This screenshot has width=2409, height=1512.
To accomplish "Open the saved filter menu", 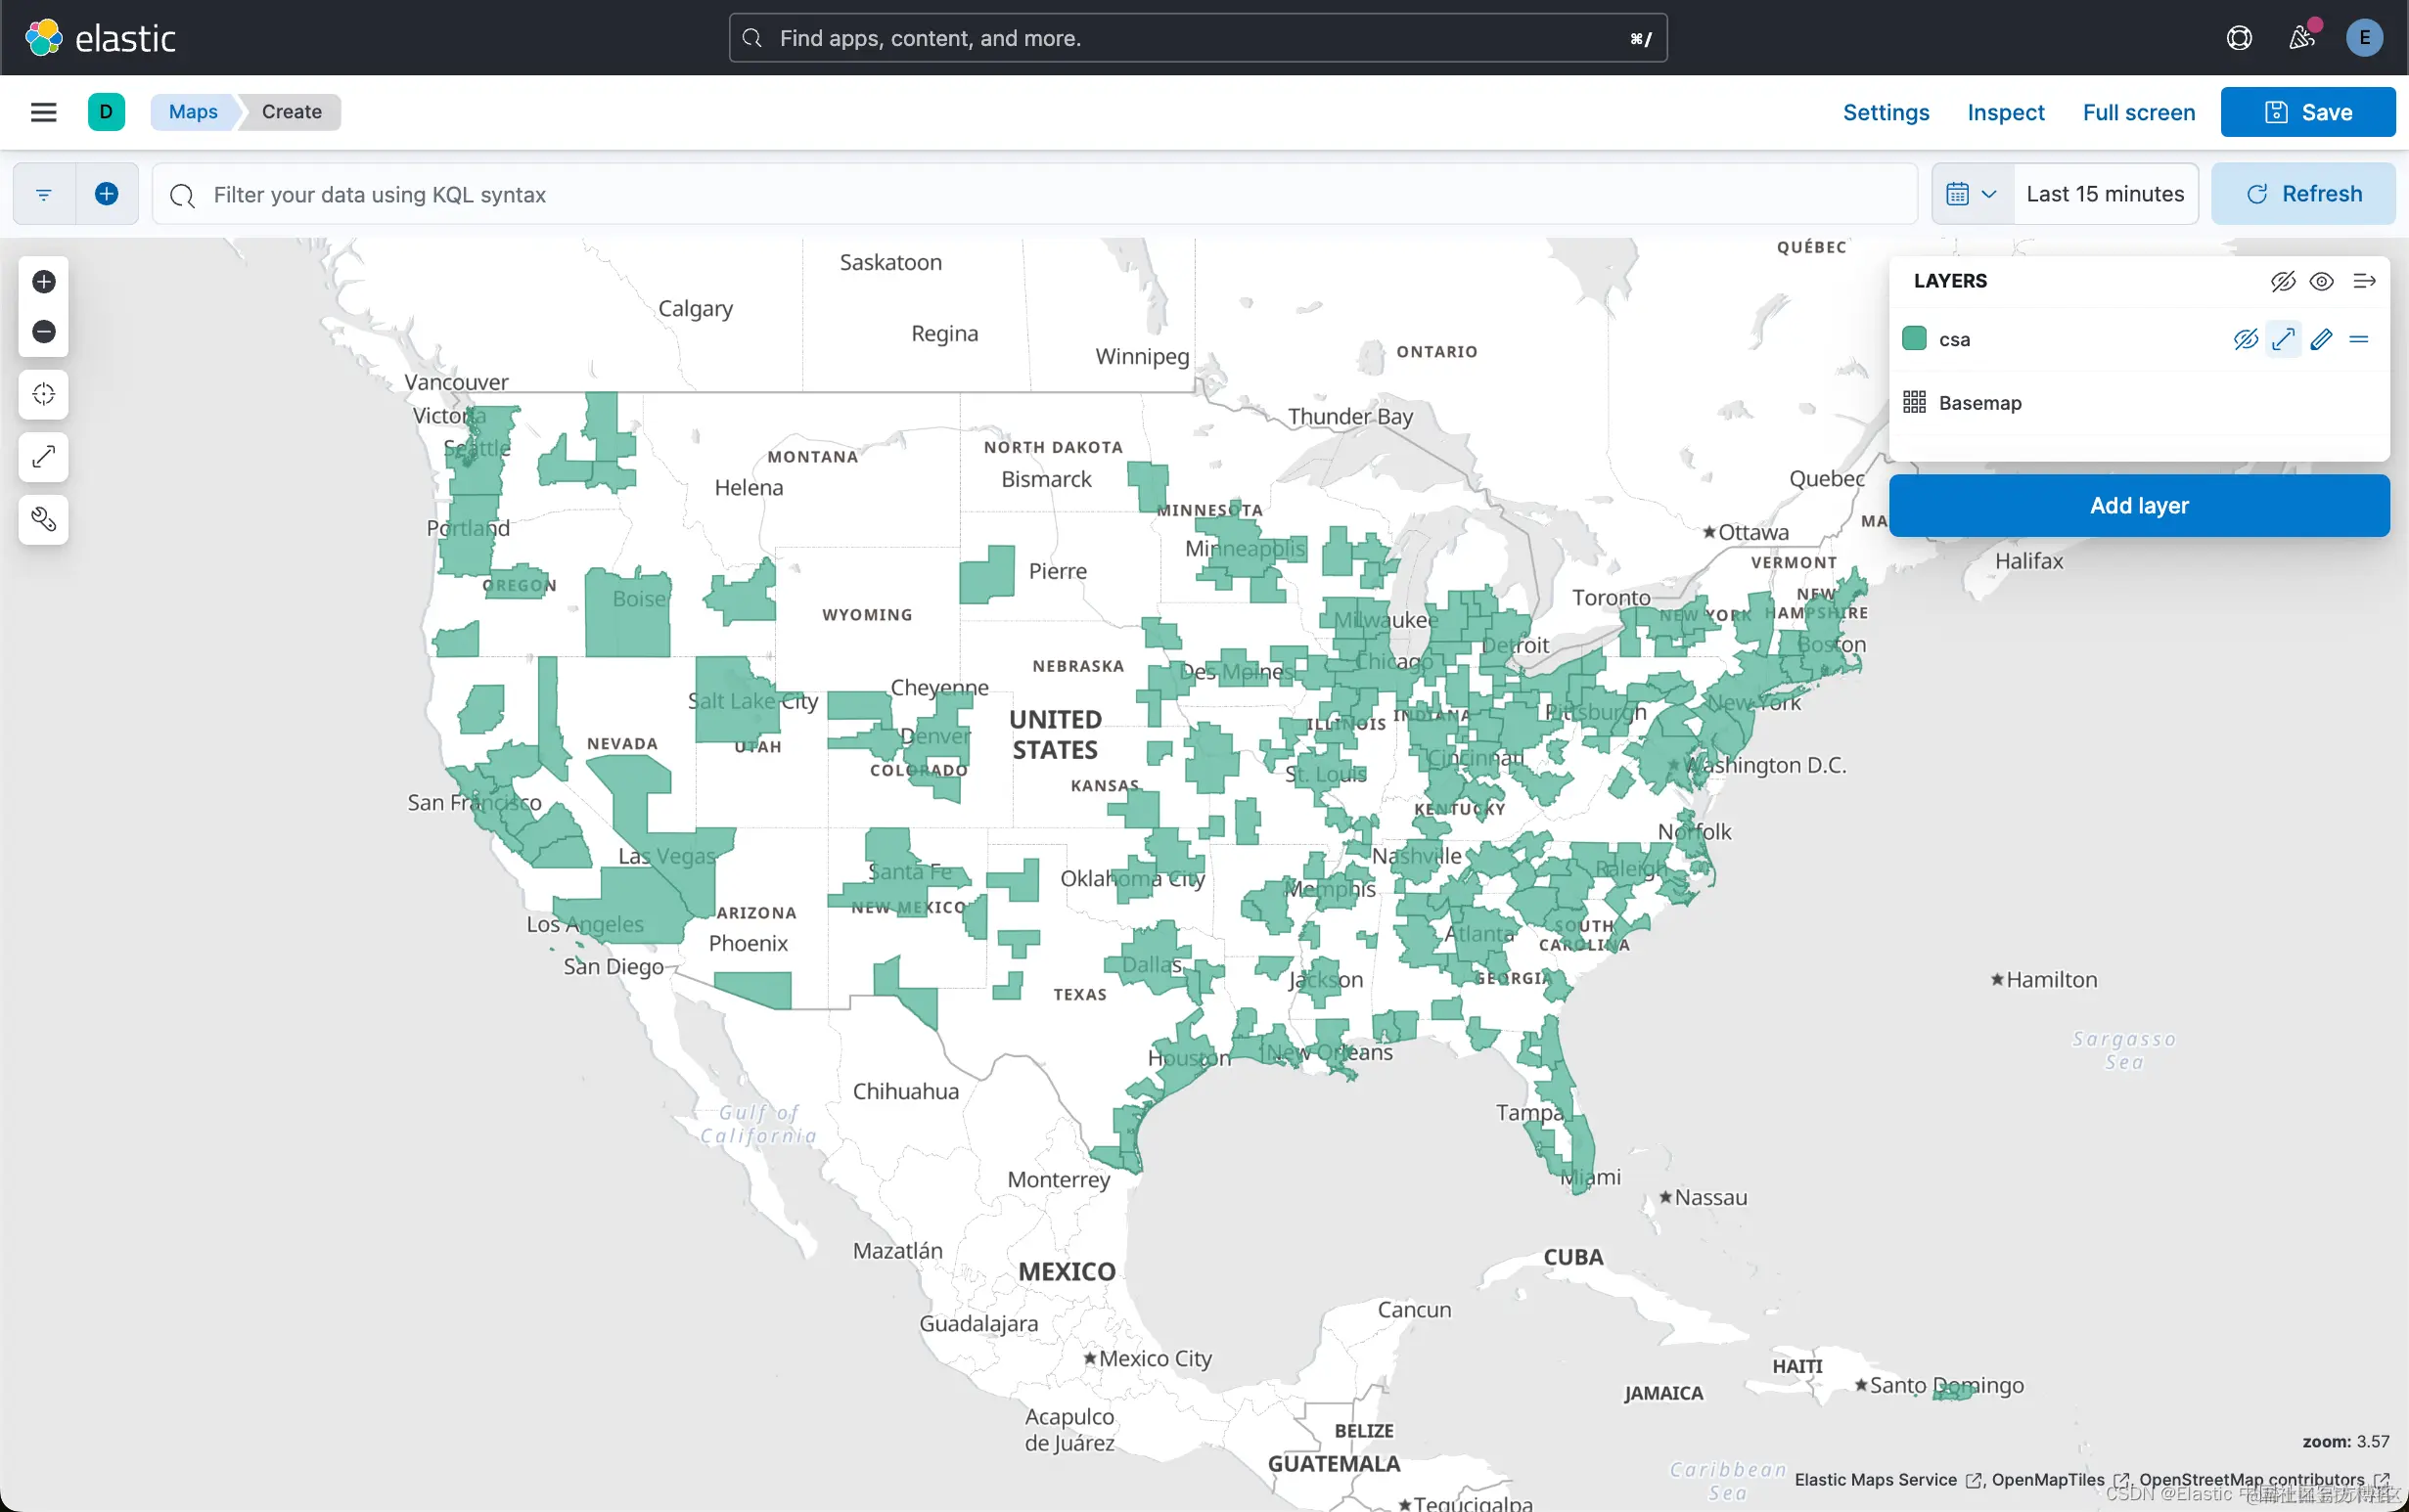I will [x=43, y=194].
